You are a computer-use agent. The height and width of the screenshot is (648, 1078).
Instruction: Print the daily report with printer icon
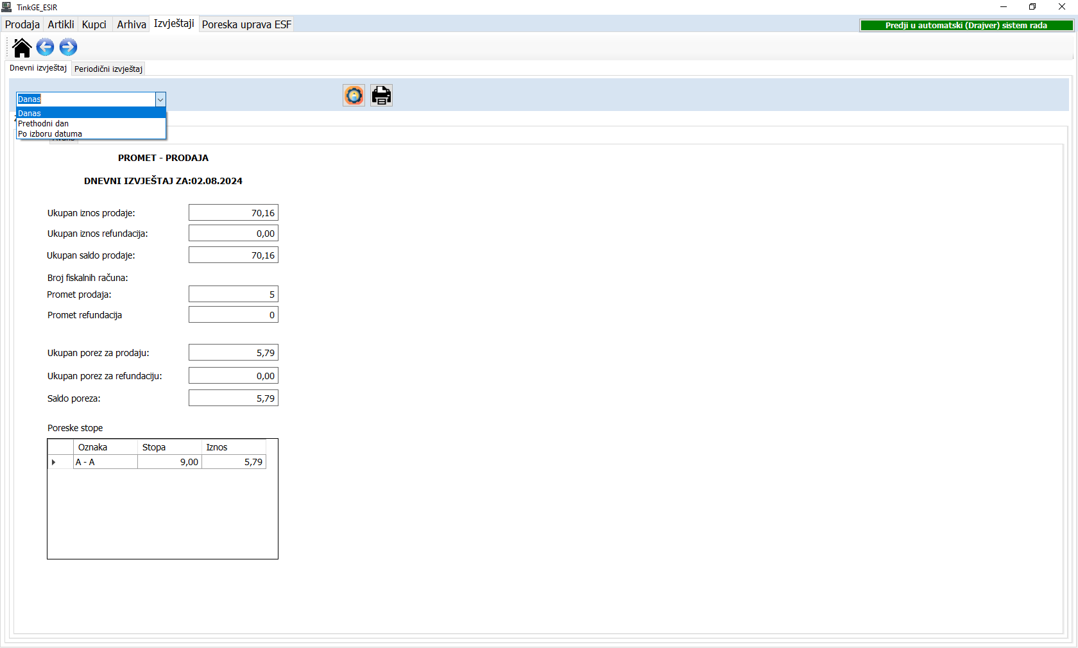(381, 96)
